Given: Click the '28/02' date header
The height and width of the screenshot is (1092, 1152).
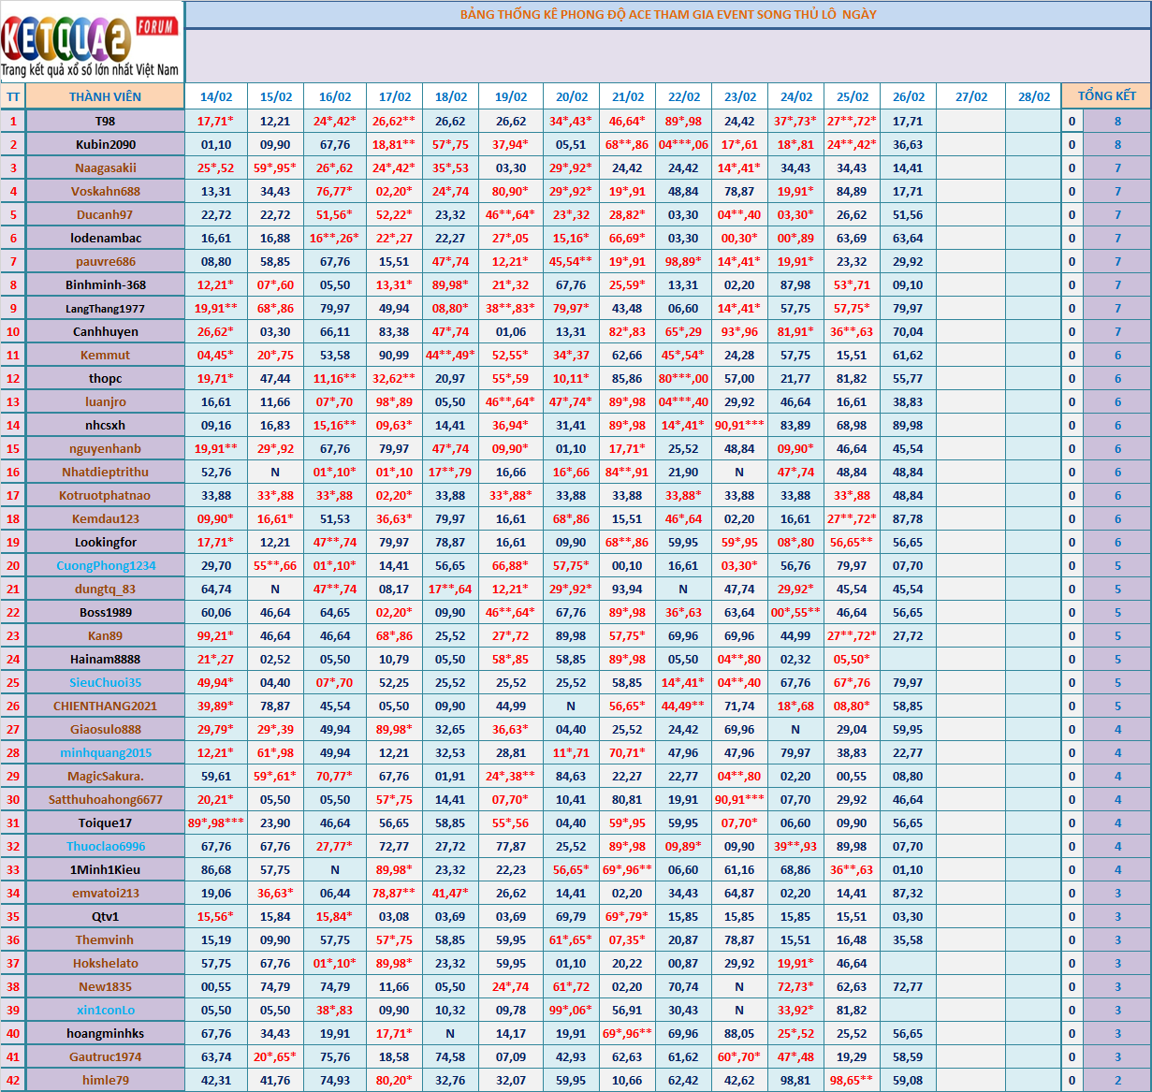Looking at the screenshot, I should click(x=1034, y=96).
